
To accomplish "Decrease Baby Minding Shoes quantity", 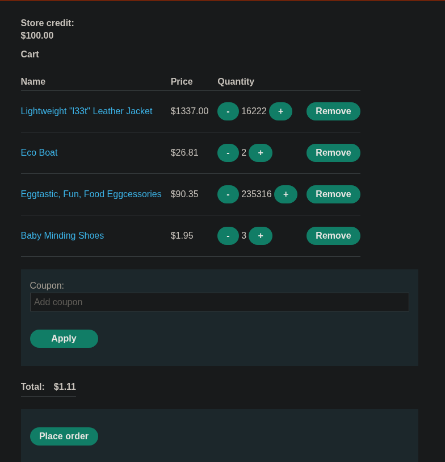I will point(228,236).
